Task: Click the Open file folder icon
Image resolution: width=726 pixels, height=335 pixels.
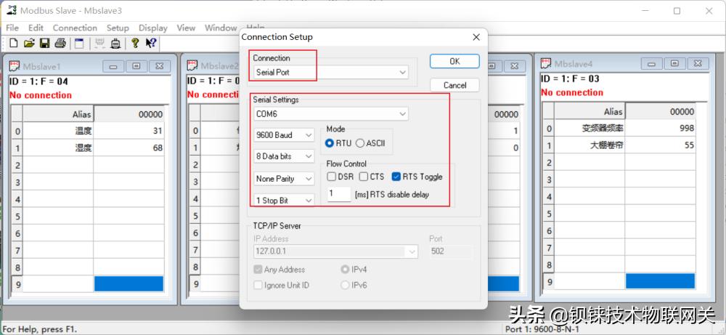Action: [x=29, y=43]
